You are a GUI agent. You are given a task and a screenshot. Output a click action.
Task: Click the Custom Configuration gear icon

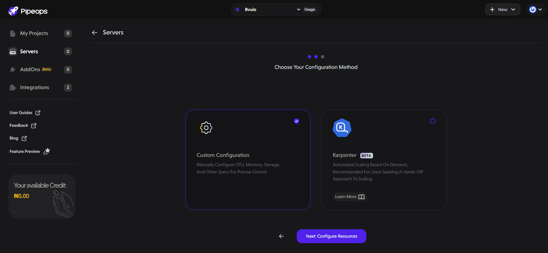pos(206,128)
